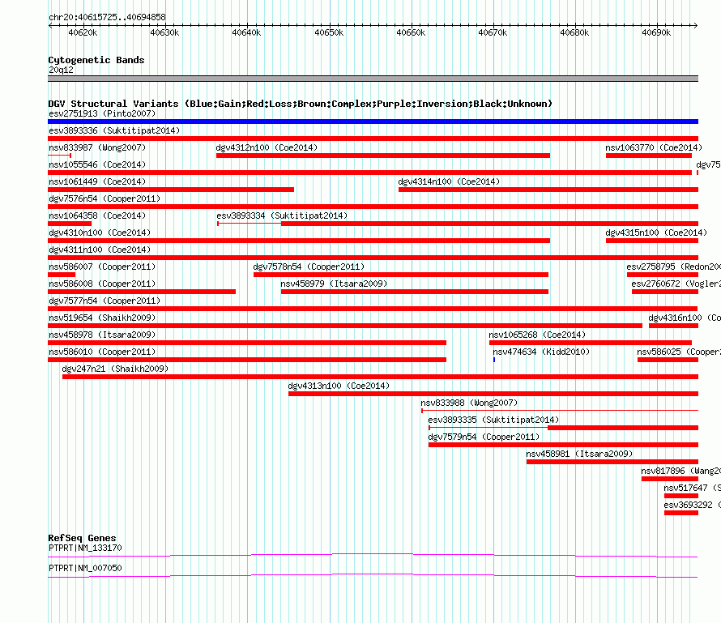Click nsv458979 (Itsara2009) variant label
Image resolution: width=721 pixels, height=623 pixels.
334,284
